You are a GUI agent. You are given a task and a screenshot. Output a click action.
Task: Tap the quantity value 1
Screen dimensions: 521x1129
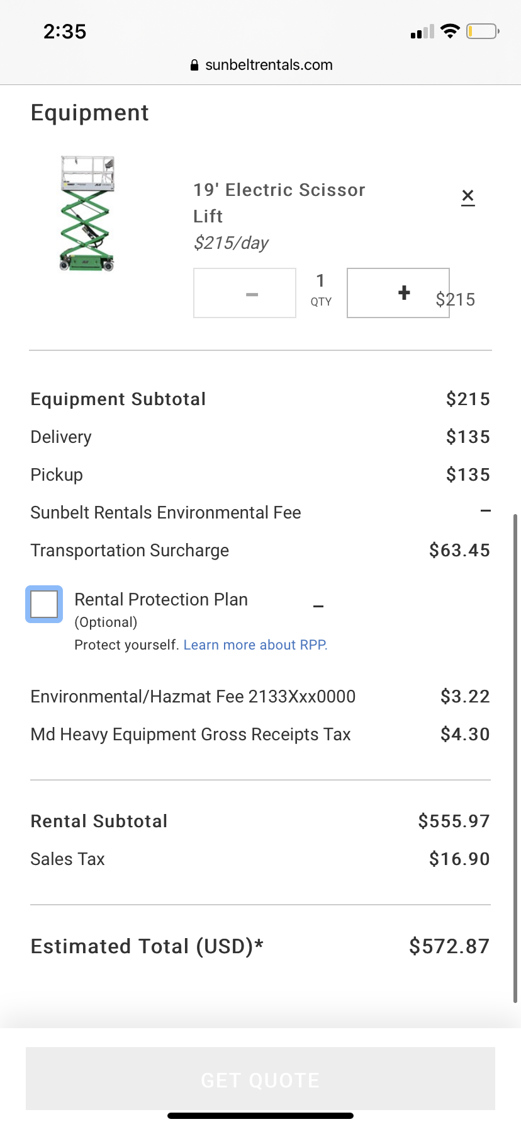(321, 281)
